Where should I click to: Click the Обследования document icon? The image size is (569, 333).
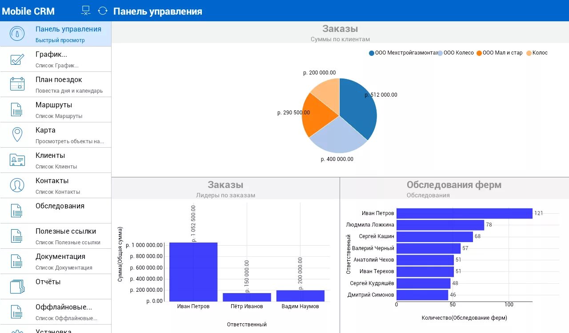(17, 211)
